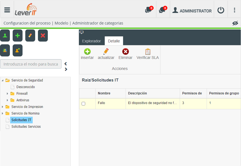Click the green plus add-category button
Image resolution: width=241 pixels, height=166 pixels.
coord(18,36)
